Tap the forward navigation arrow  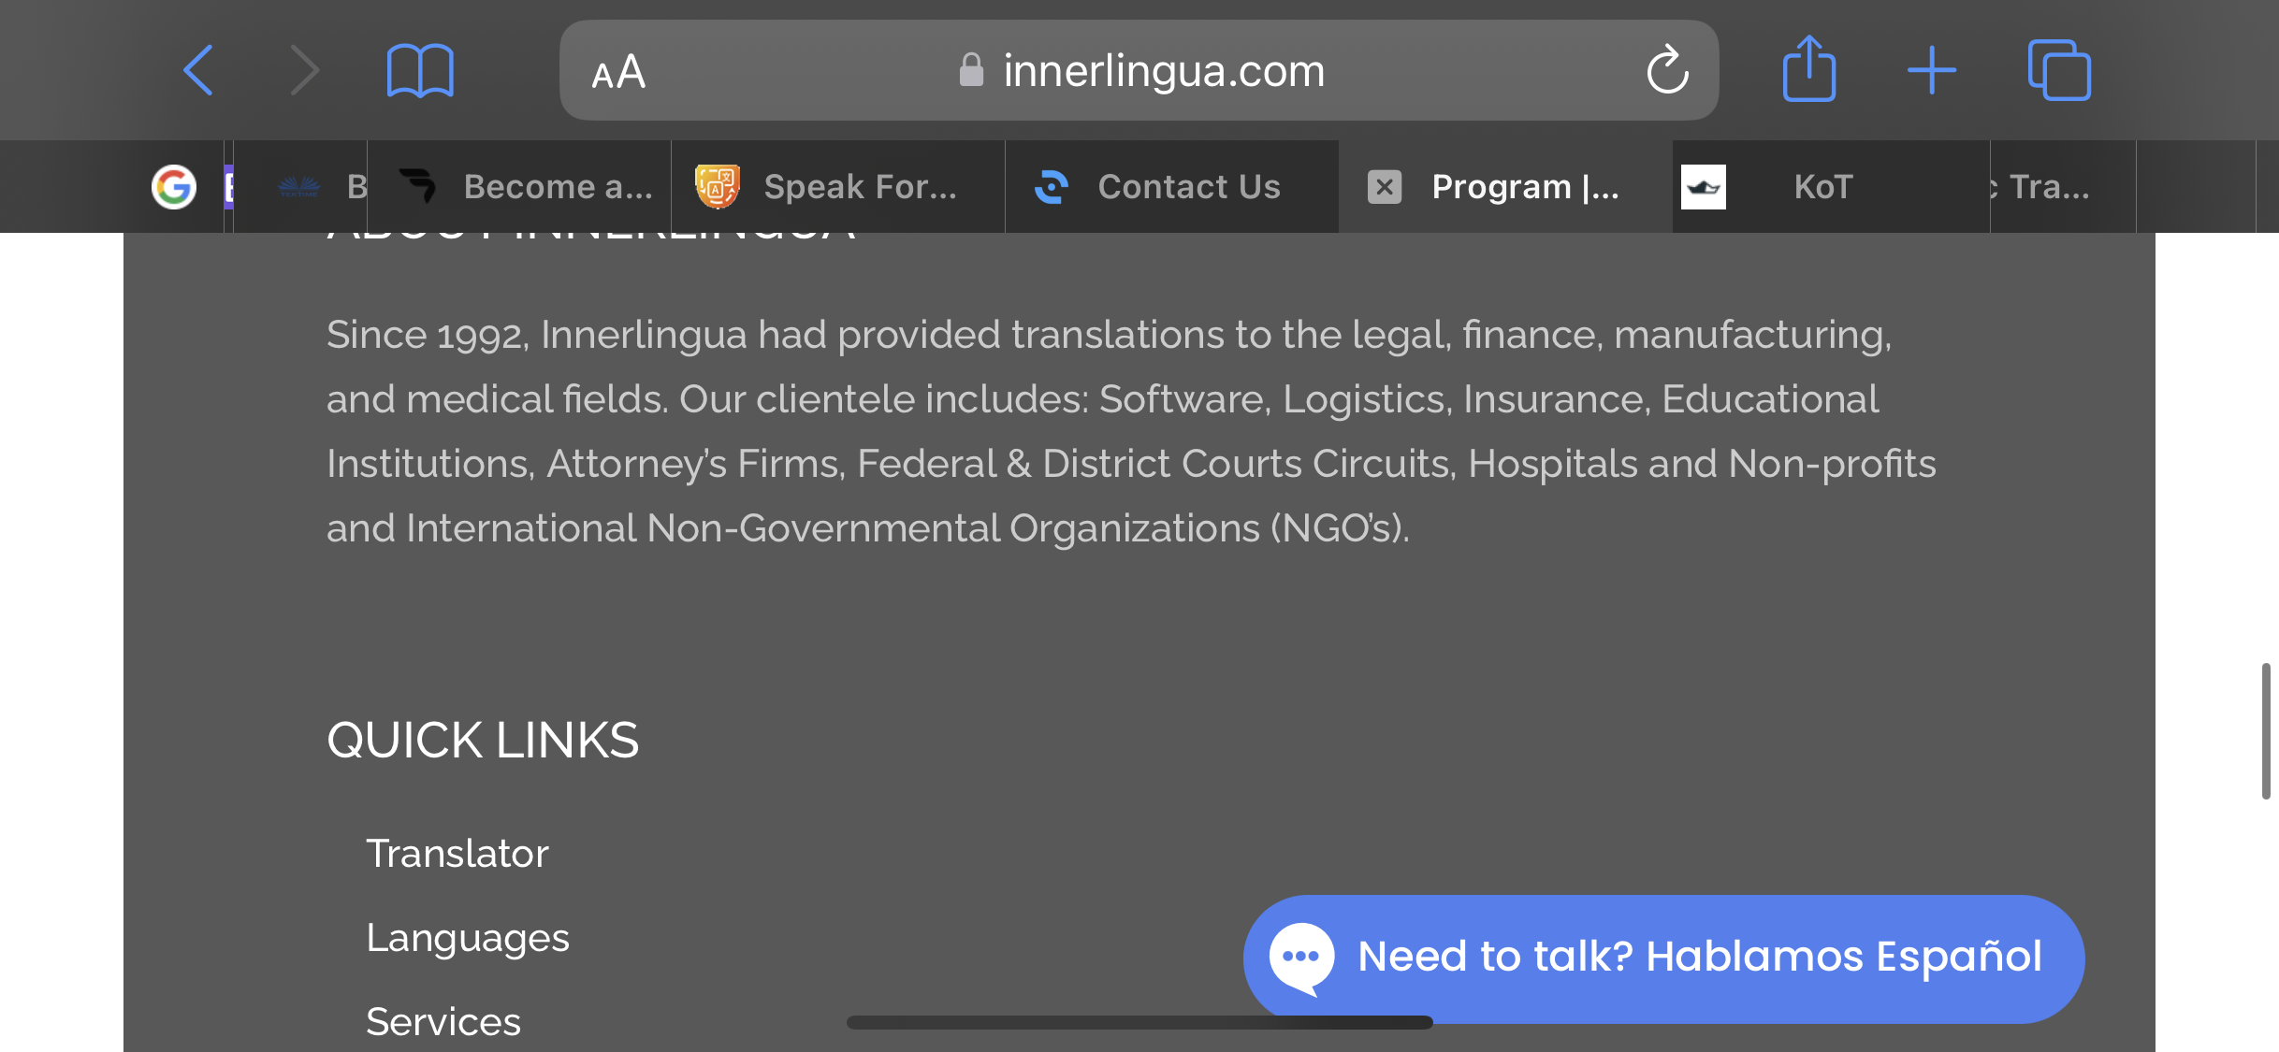point(304,70)
